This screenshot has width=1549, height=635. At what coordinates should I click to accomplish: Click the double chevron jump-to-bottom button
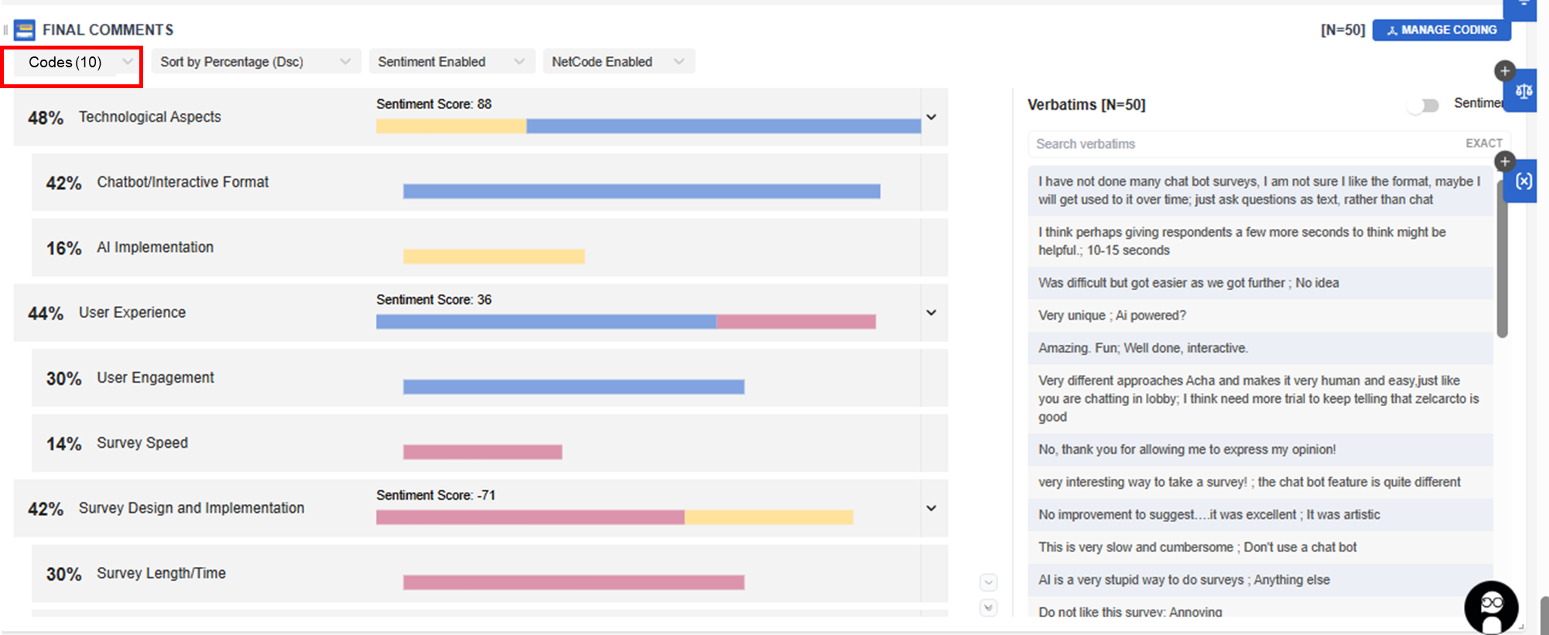tap(988, 607)
